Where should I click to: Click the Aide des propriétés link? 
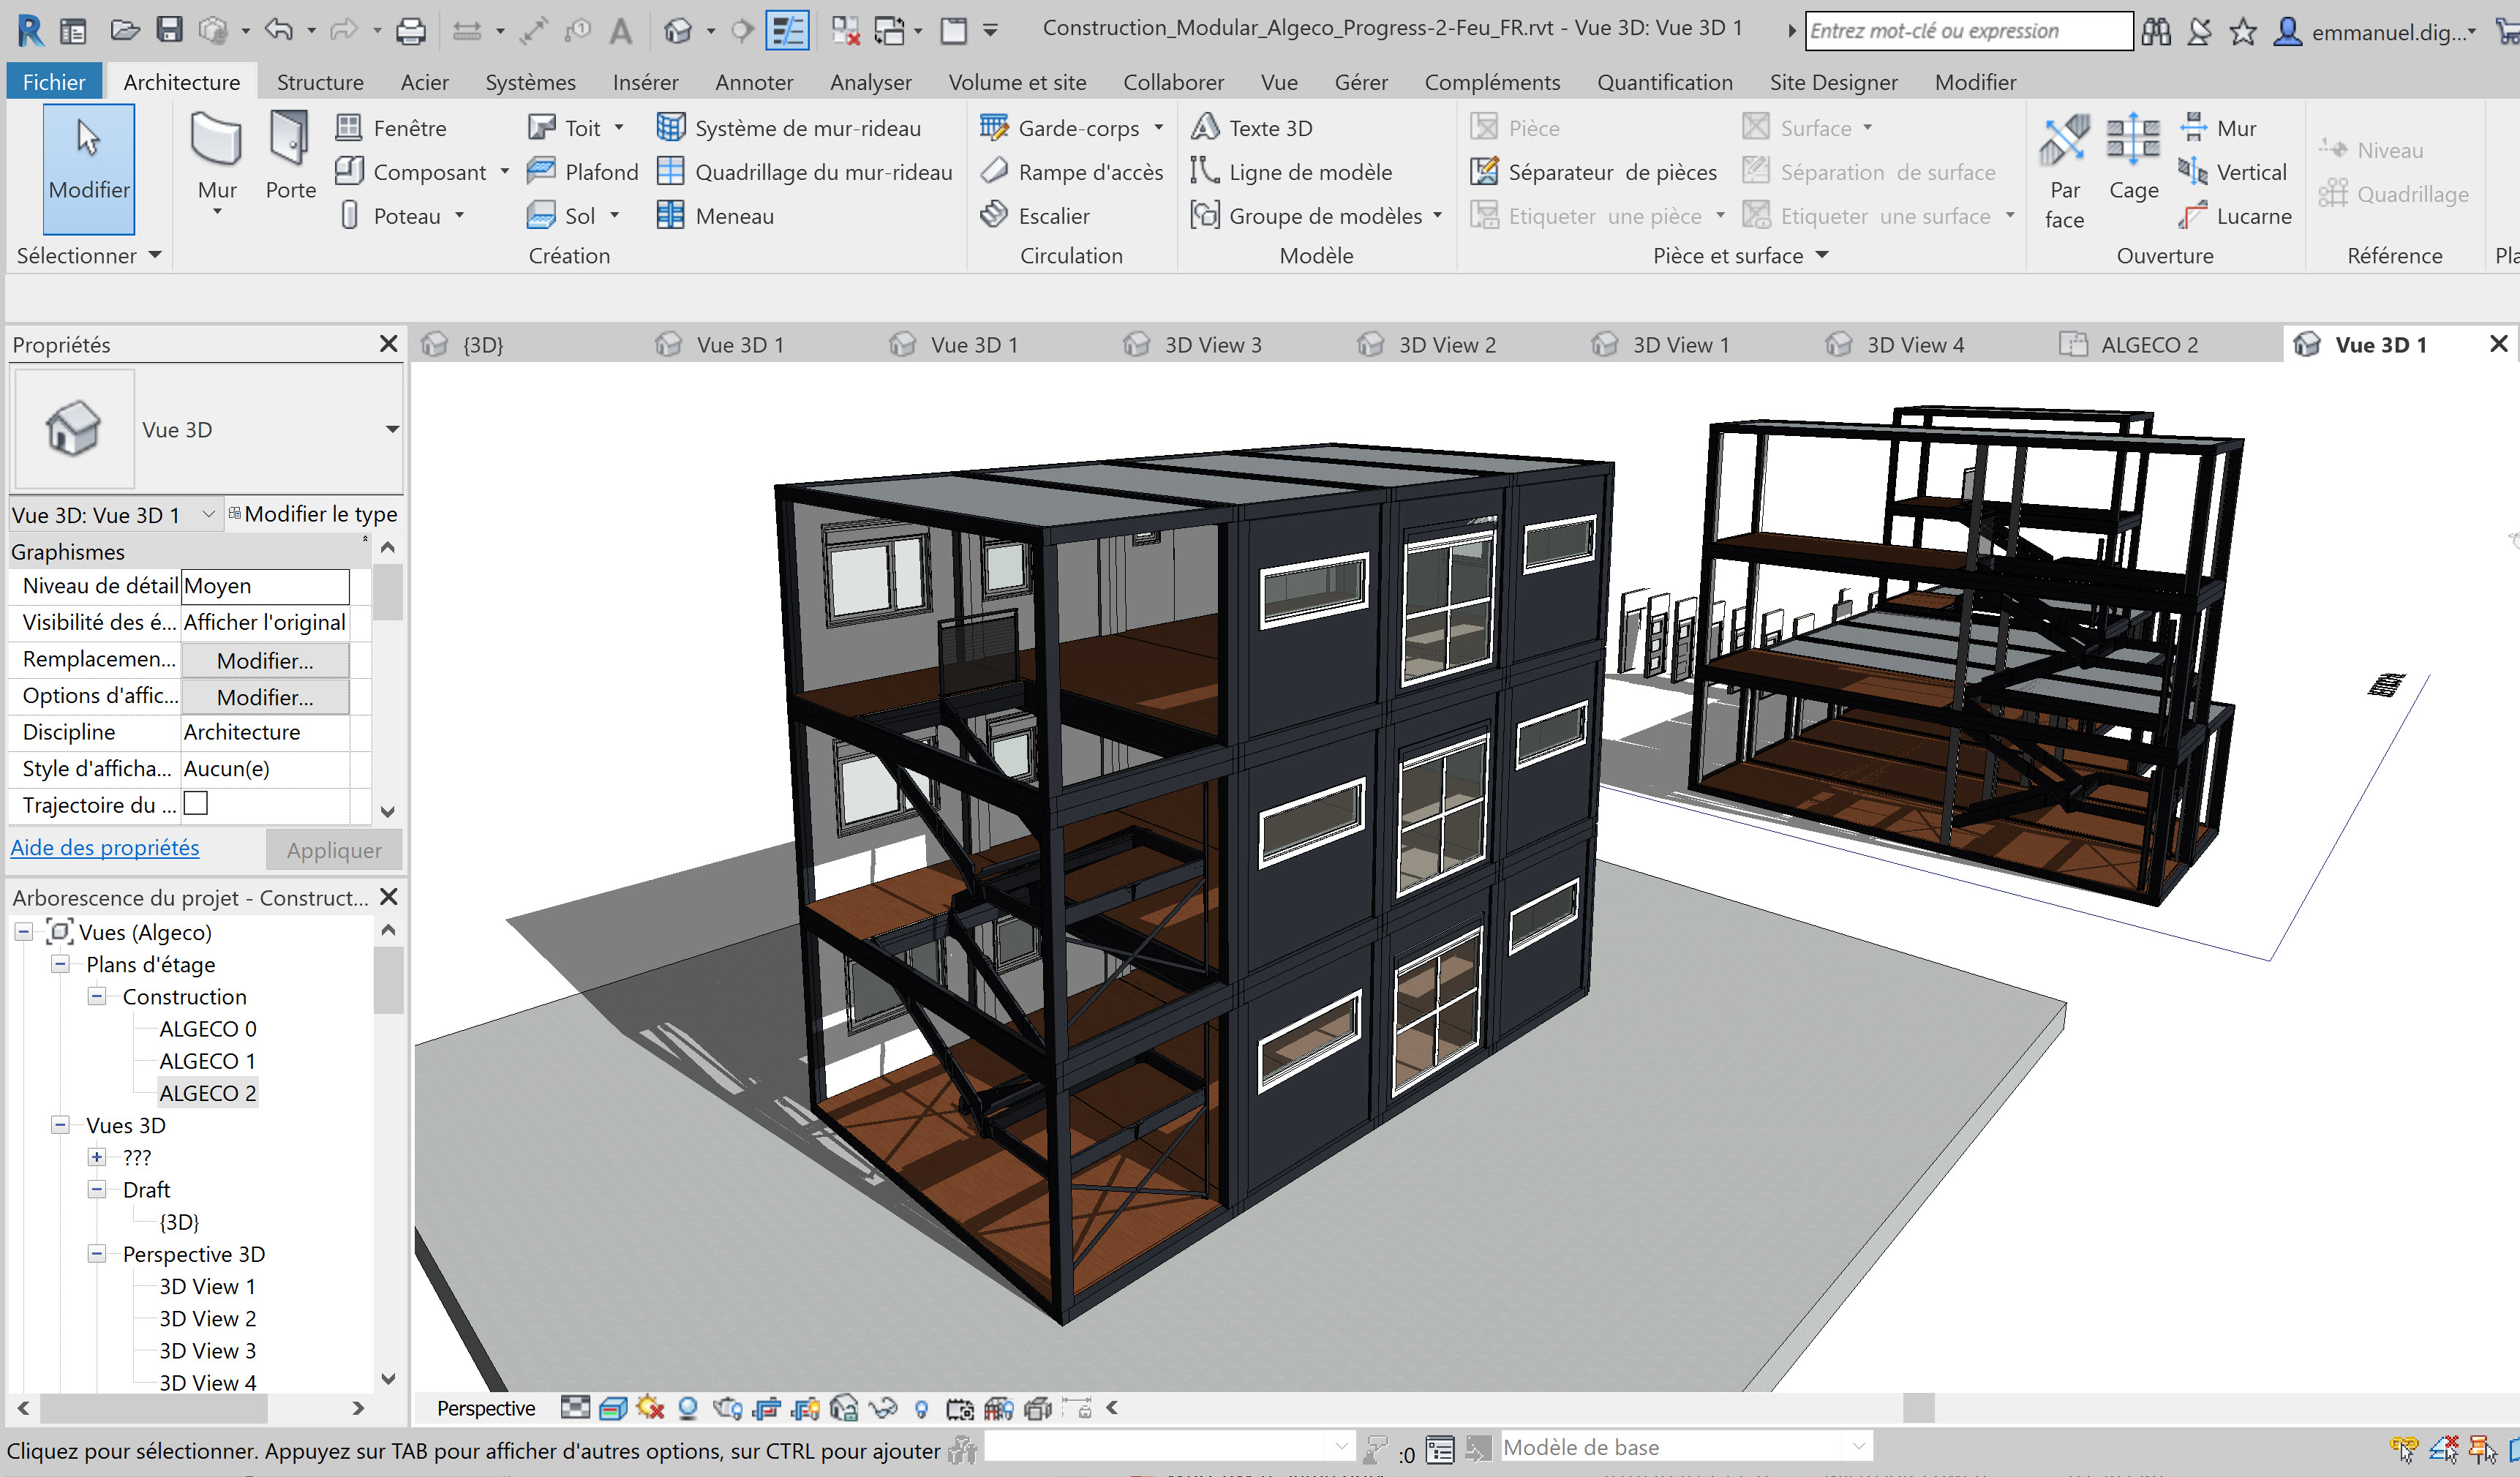click(105, 848)
